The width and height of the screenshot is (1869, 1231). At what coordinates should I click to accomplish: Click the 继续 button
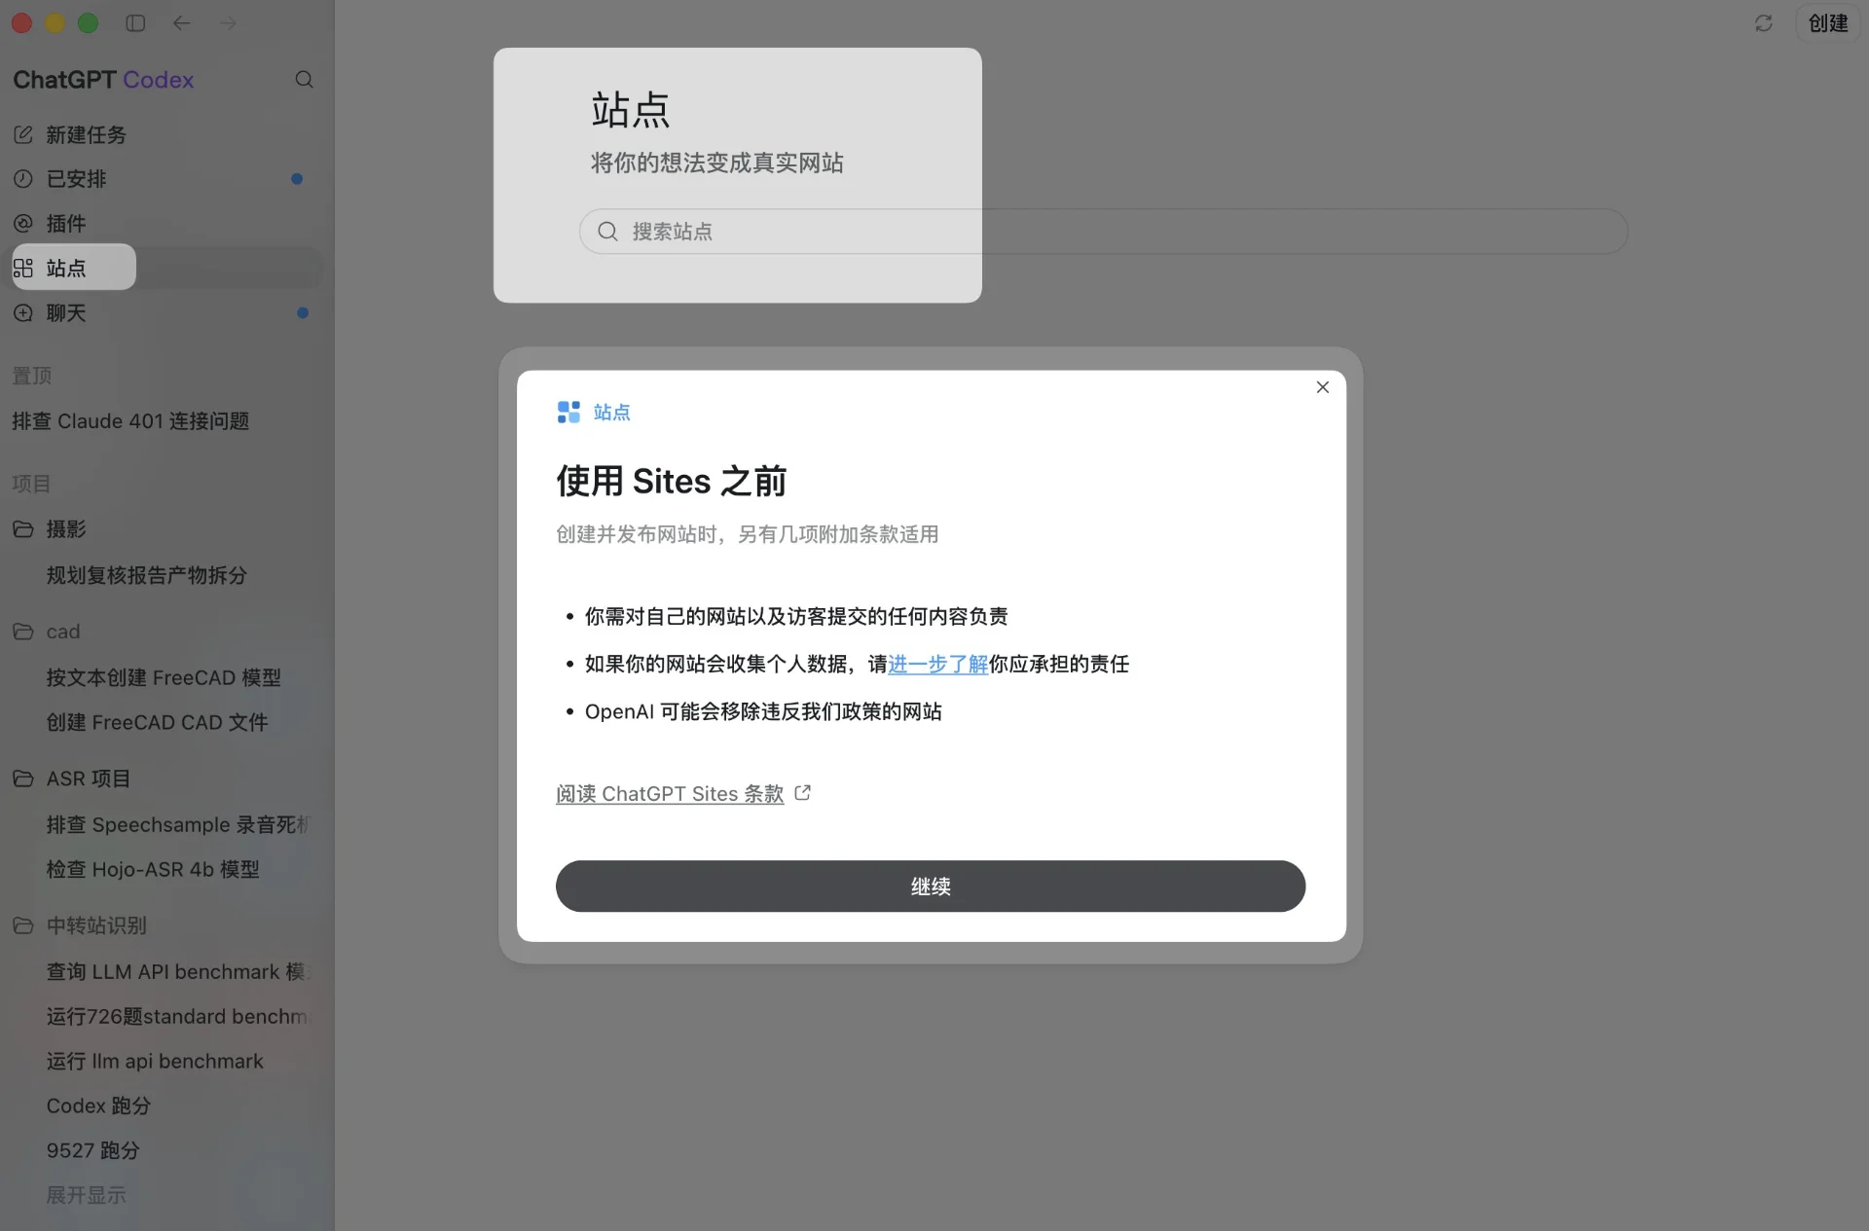[x=930, y=887]
